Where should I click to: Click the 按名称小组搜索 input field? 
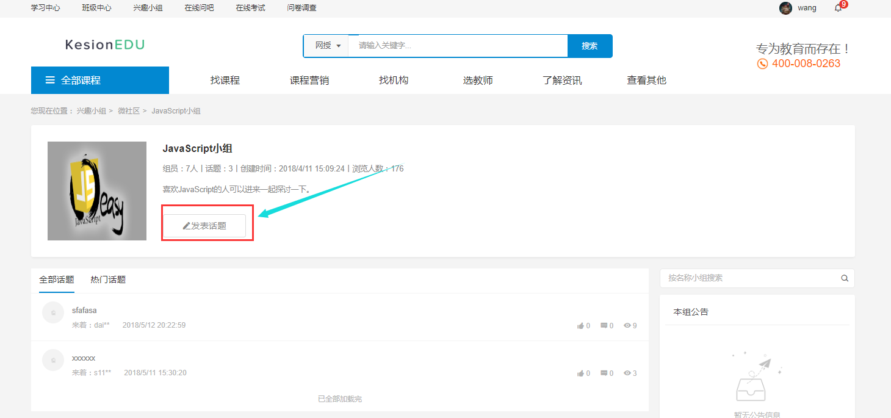click(x=732, y=278)
